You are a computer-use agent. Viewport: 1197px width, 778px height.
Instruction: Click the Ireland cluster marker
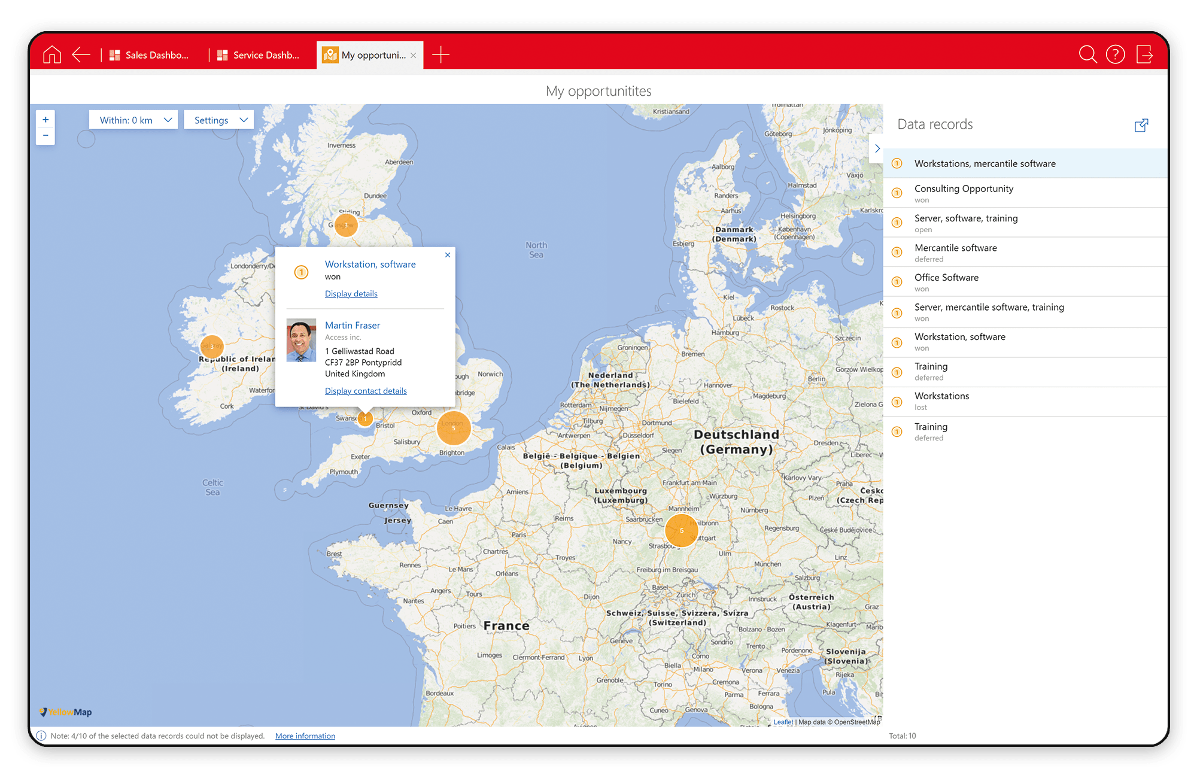(x=211, y=347)
